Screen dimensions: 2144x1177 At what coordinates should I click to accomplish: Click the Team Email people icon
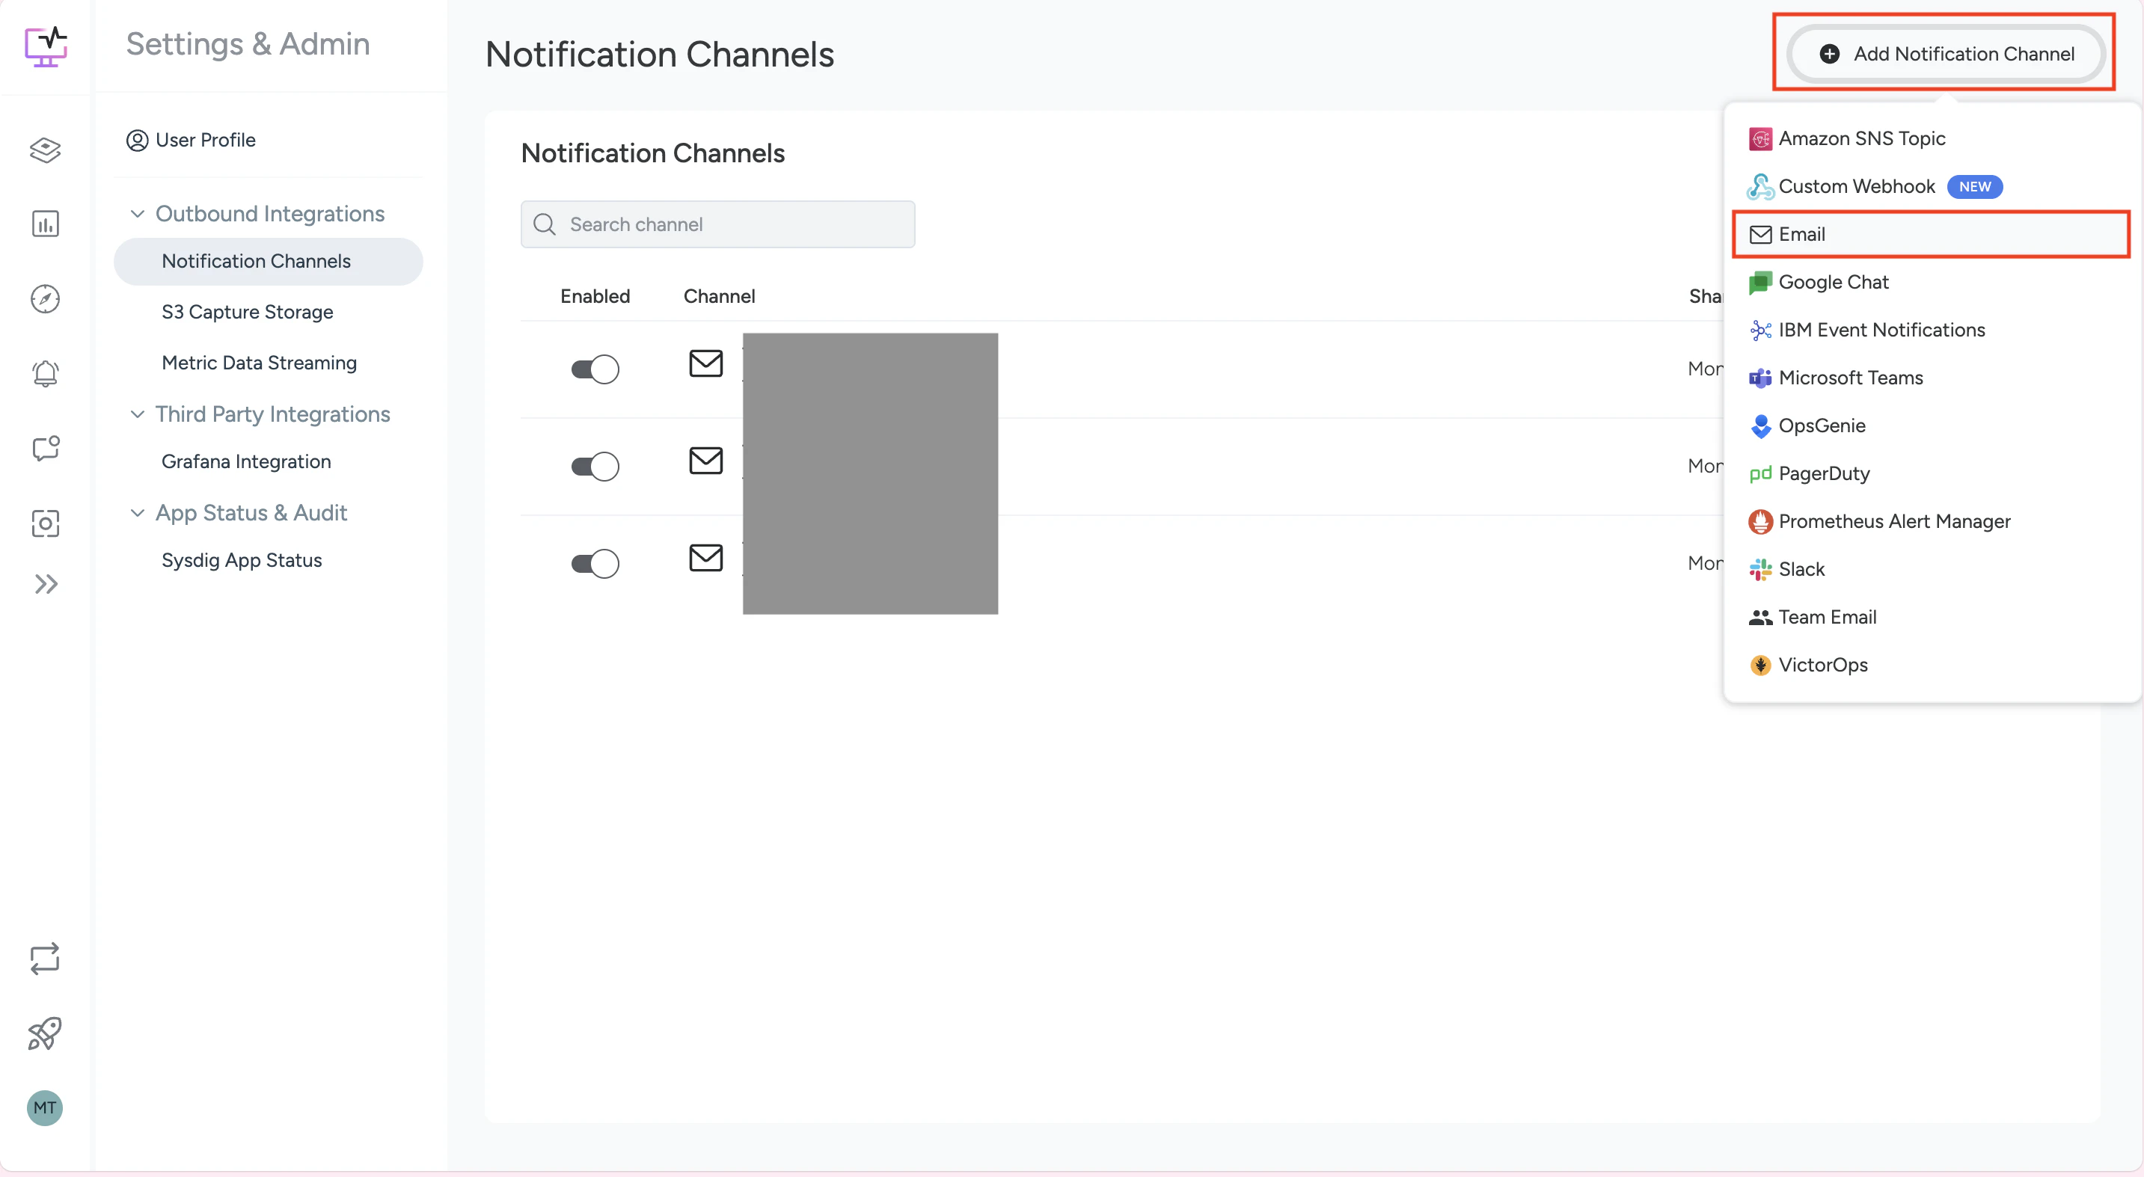(x=1760, y=617)
